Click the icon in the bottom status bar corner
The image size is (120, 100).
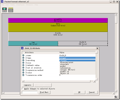(116, 97)
